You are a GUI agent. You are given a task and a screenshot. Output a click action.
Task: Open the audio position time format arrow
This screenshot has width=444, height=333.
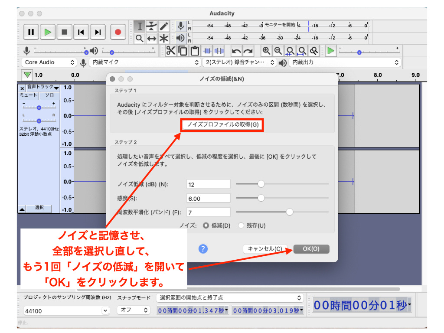pyautogui.click(x=409, y=304)
